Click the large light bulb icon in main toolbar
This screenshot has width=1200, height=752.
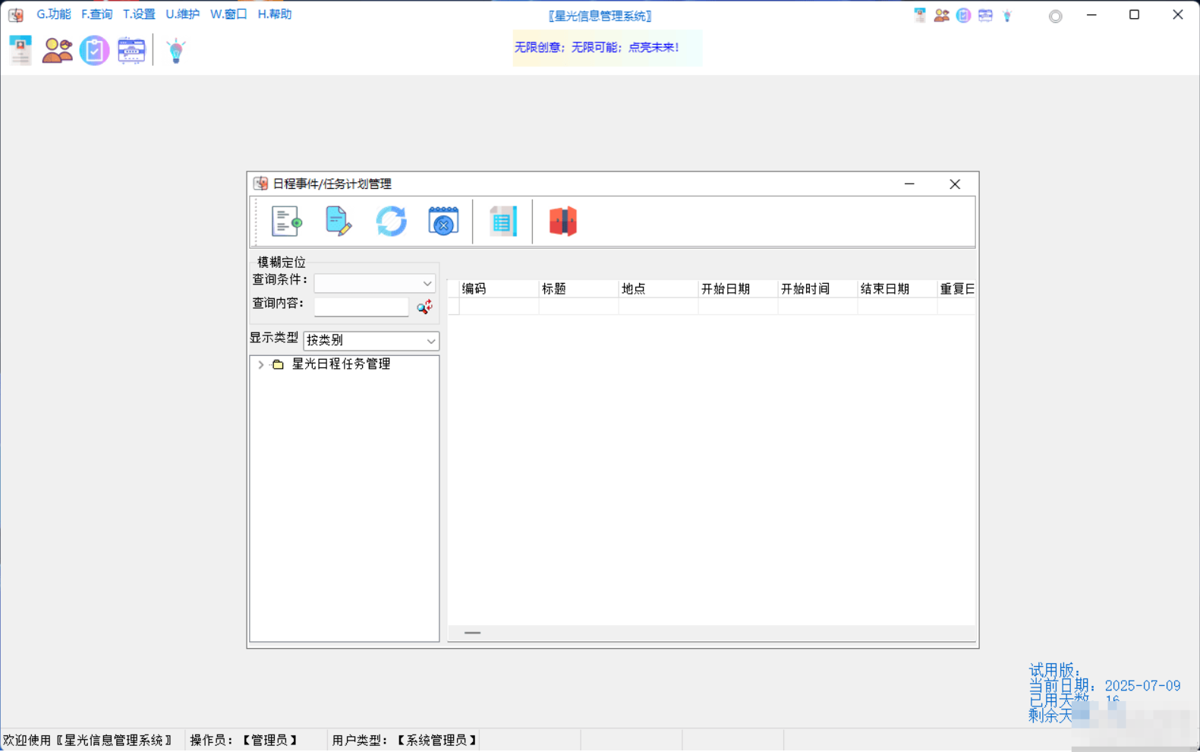(x=176, y=51)
